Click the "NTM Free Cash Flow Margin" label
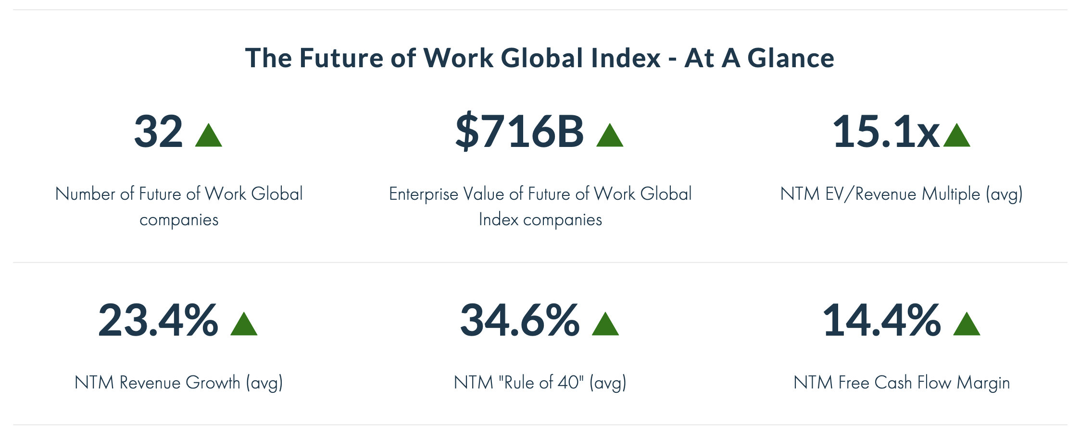1080x436 pixels. tap(901, 383)
